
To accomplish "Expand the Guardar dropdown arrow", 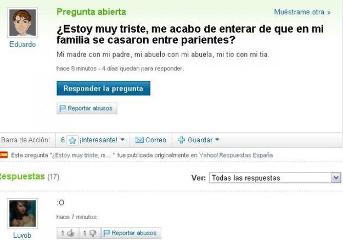I will tap(217, 139).
